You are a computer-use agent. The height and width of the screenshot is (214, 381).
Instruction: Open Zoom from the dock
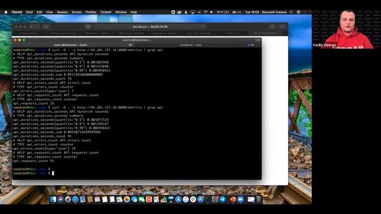click(241, 200)
